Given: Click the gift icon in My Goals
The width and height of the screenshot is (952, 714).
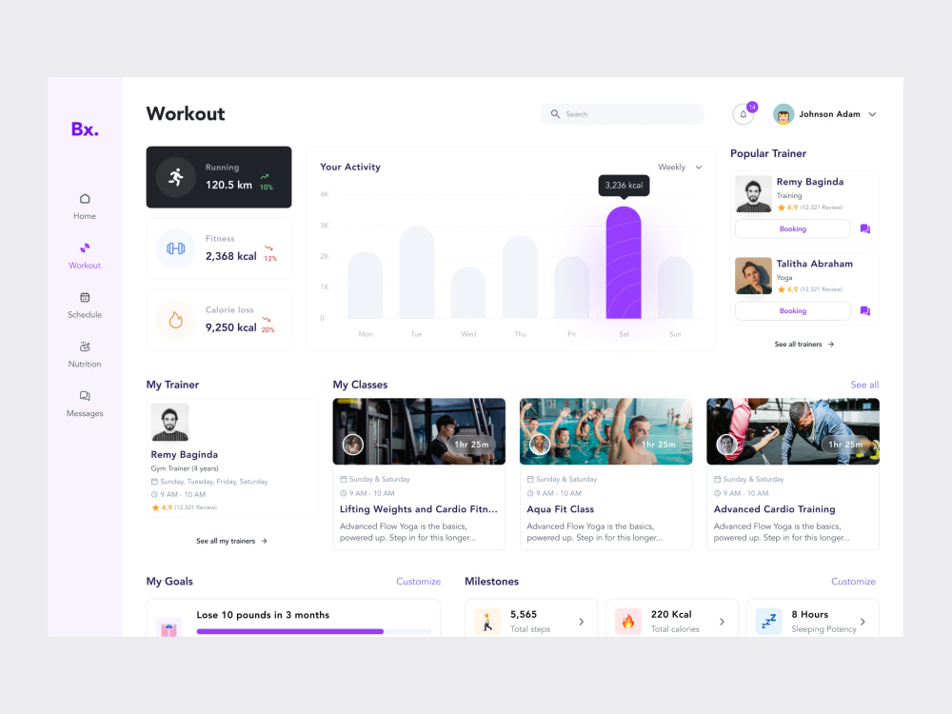Looking at the screenshot, I should pyautogui.click(x=169, y=629).
